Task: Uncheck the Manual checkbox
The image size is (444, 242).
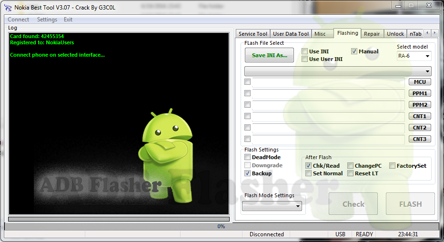Action: (354, 51)
